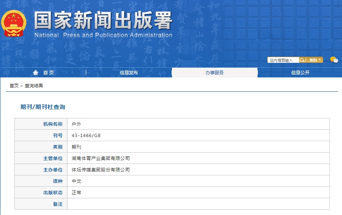Click the 国家新闻出版署 site title banner
342x215 pixels.
tap(103, 21)
